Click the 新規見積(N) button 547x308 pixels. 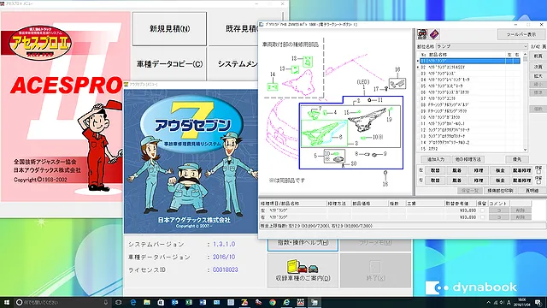[169, 29]
